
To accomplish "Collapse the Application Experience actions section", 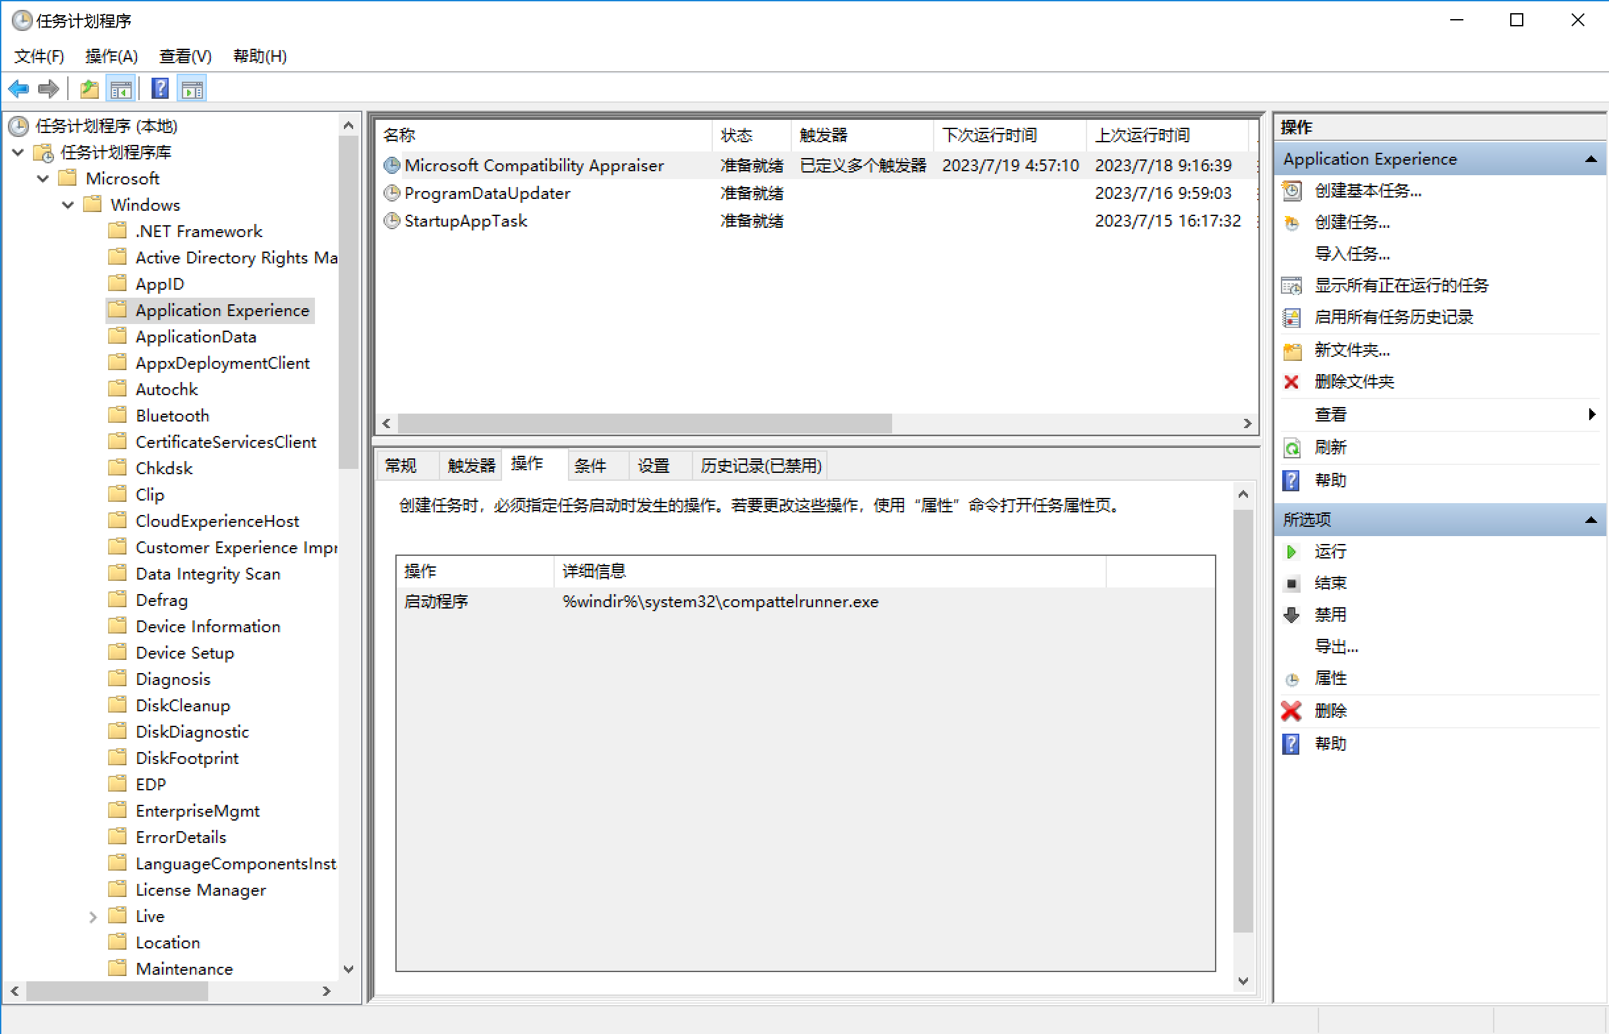I will click(x=1589, y=159).
